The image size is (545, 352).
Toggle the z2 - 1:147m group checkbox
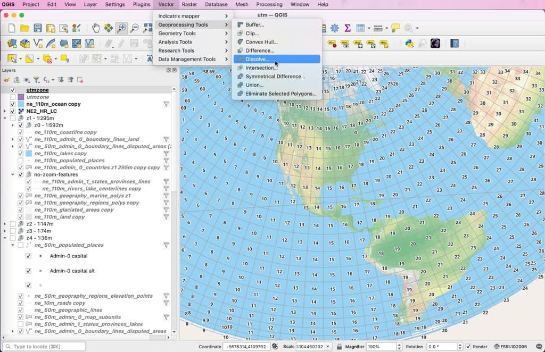tap(13, 224)
